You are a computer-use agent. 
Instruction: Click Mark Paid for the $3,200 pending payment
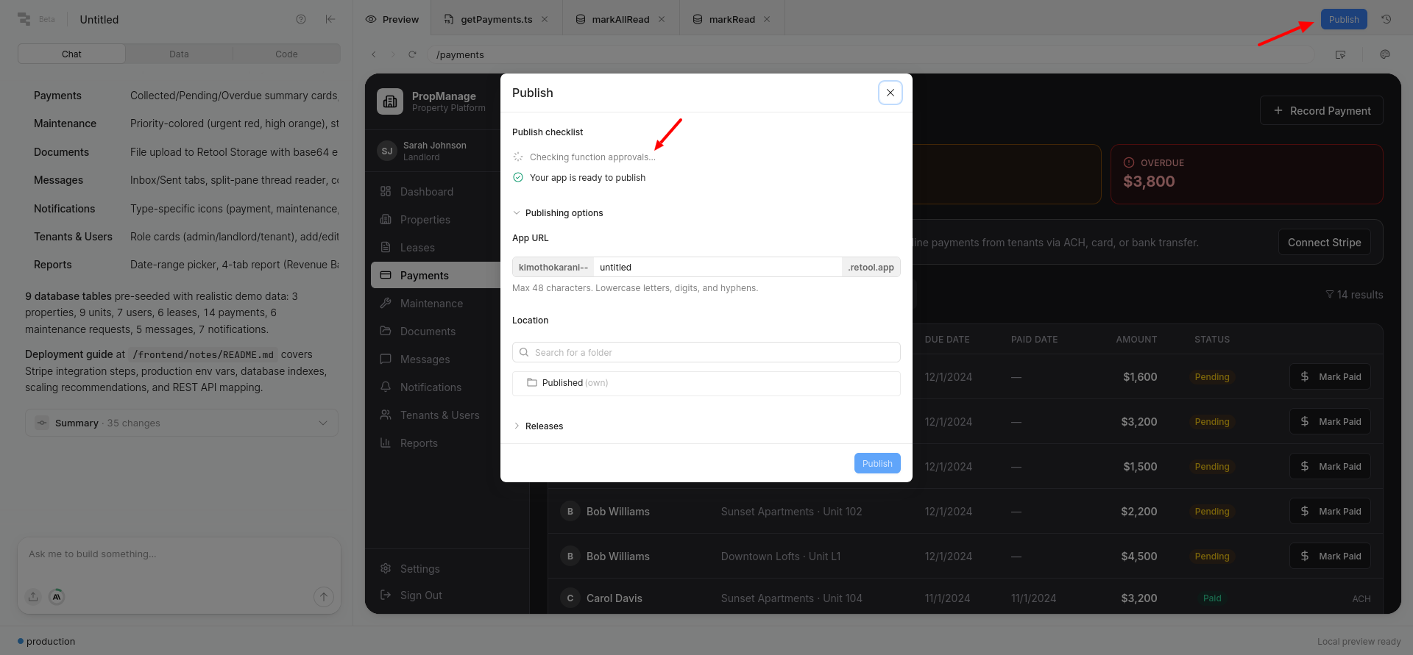pos(1330,422)
